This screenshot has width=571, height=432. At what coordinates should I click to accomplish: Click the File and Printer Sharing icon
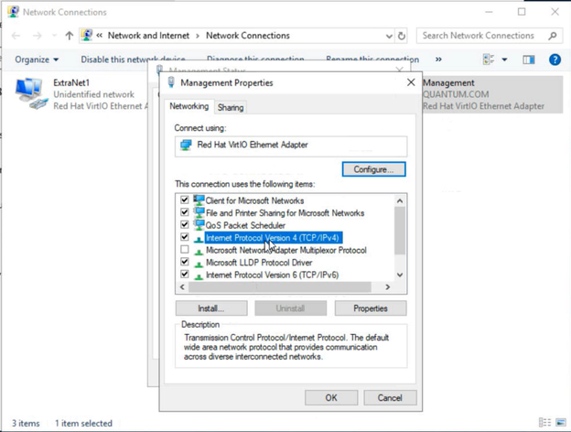199,212
